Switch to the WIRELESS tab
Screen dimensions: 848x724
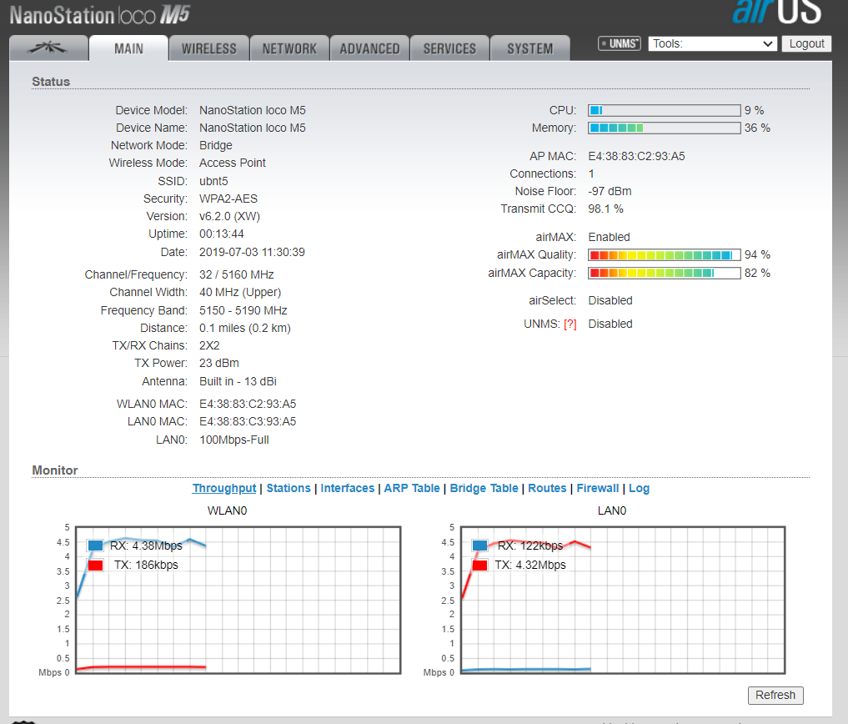pyautogui.click(x=208, y=48)
